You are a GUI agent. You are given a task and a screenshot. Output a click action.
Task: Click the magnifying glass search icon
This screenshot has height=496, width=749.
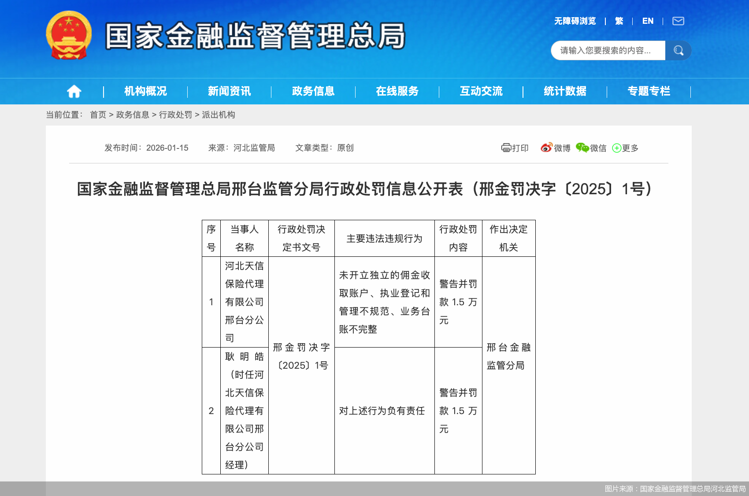click(678, 50)
